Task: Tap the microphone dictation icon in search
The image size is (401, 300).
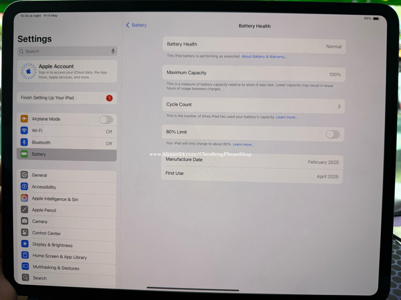Action: [x=113, y=51]
